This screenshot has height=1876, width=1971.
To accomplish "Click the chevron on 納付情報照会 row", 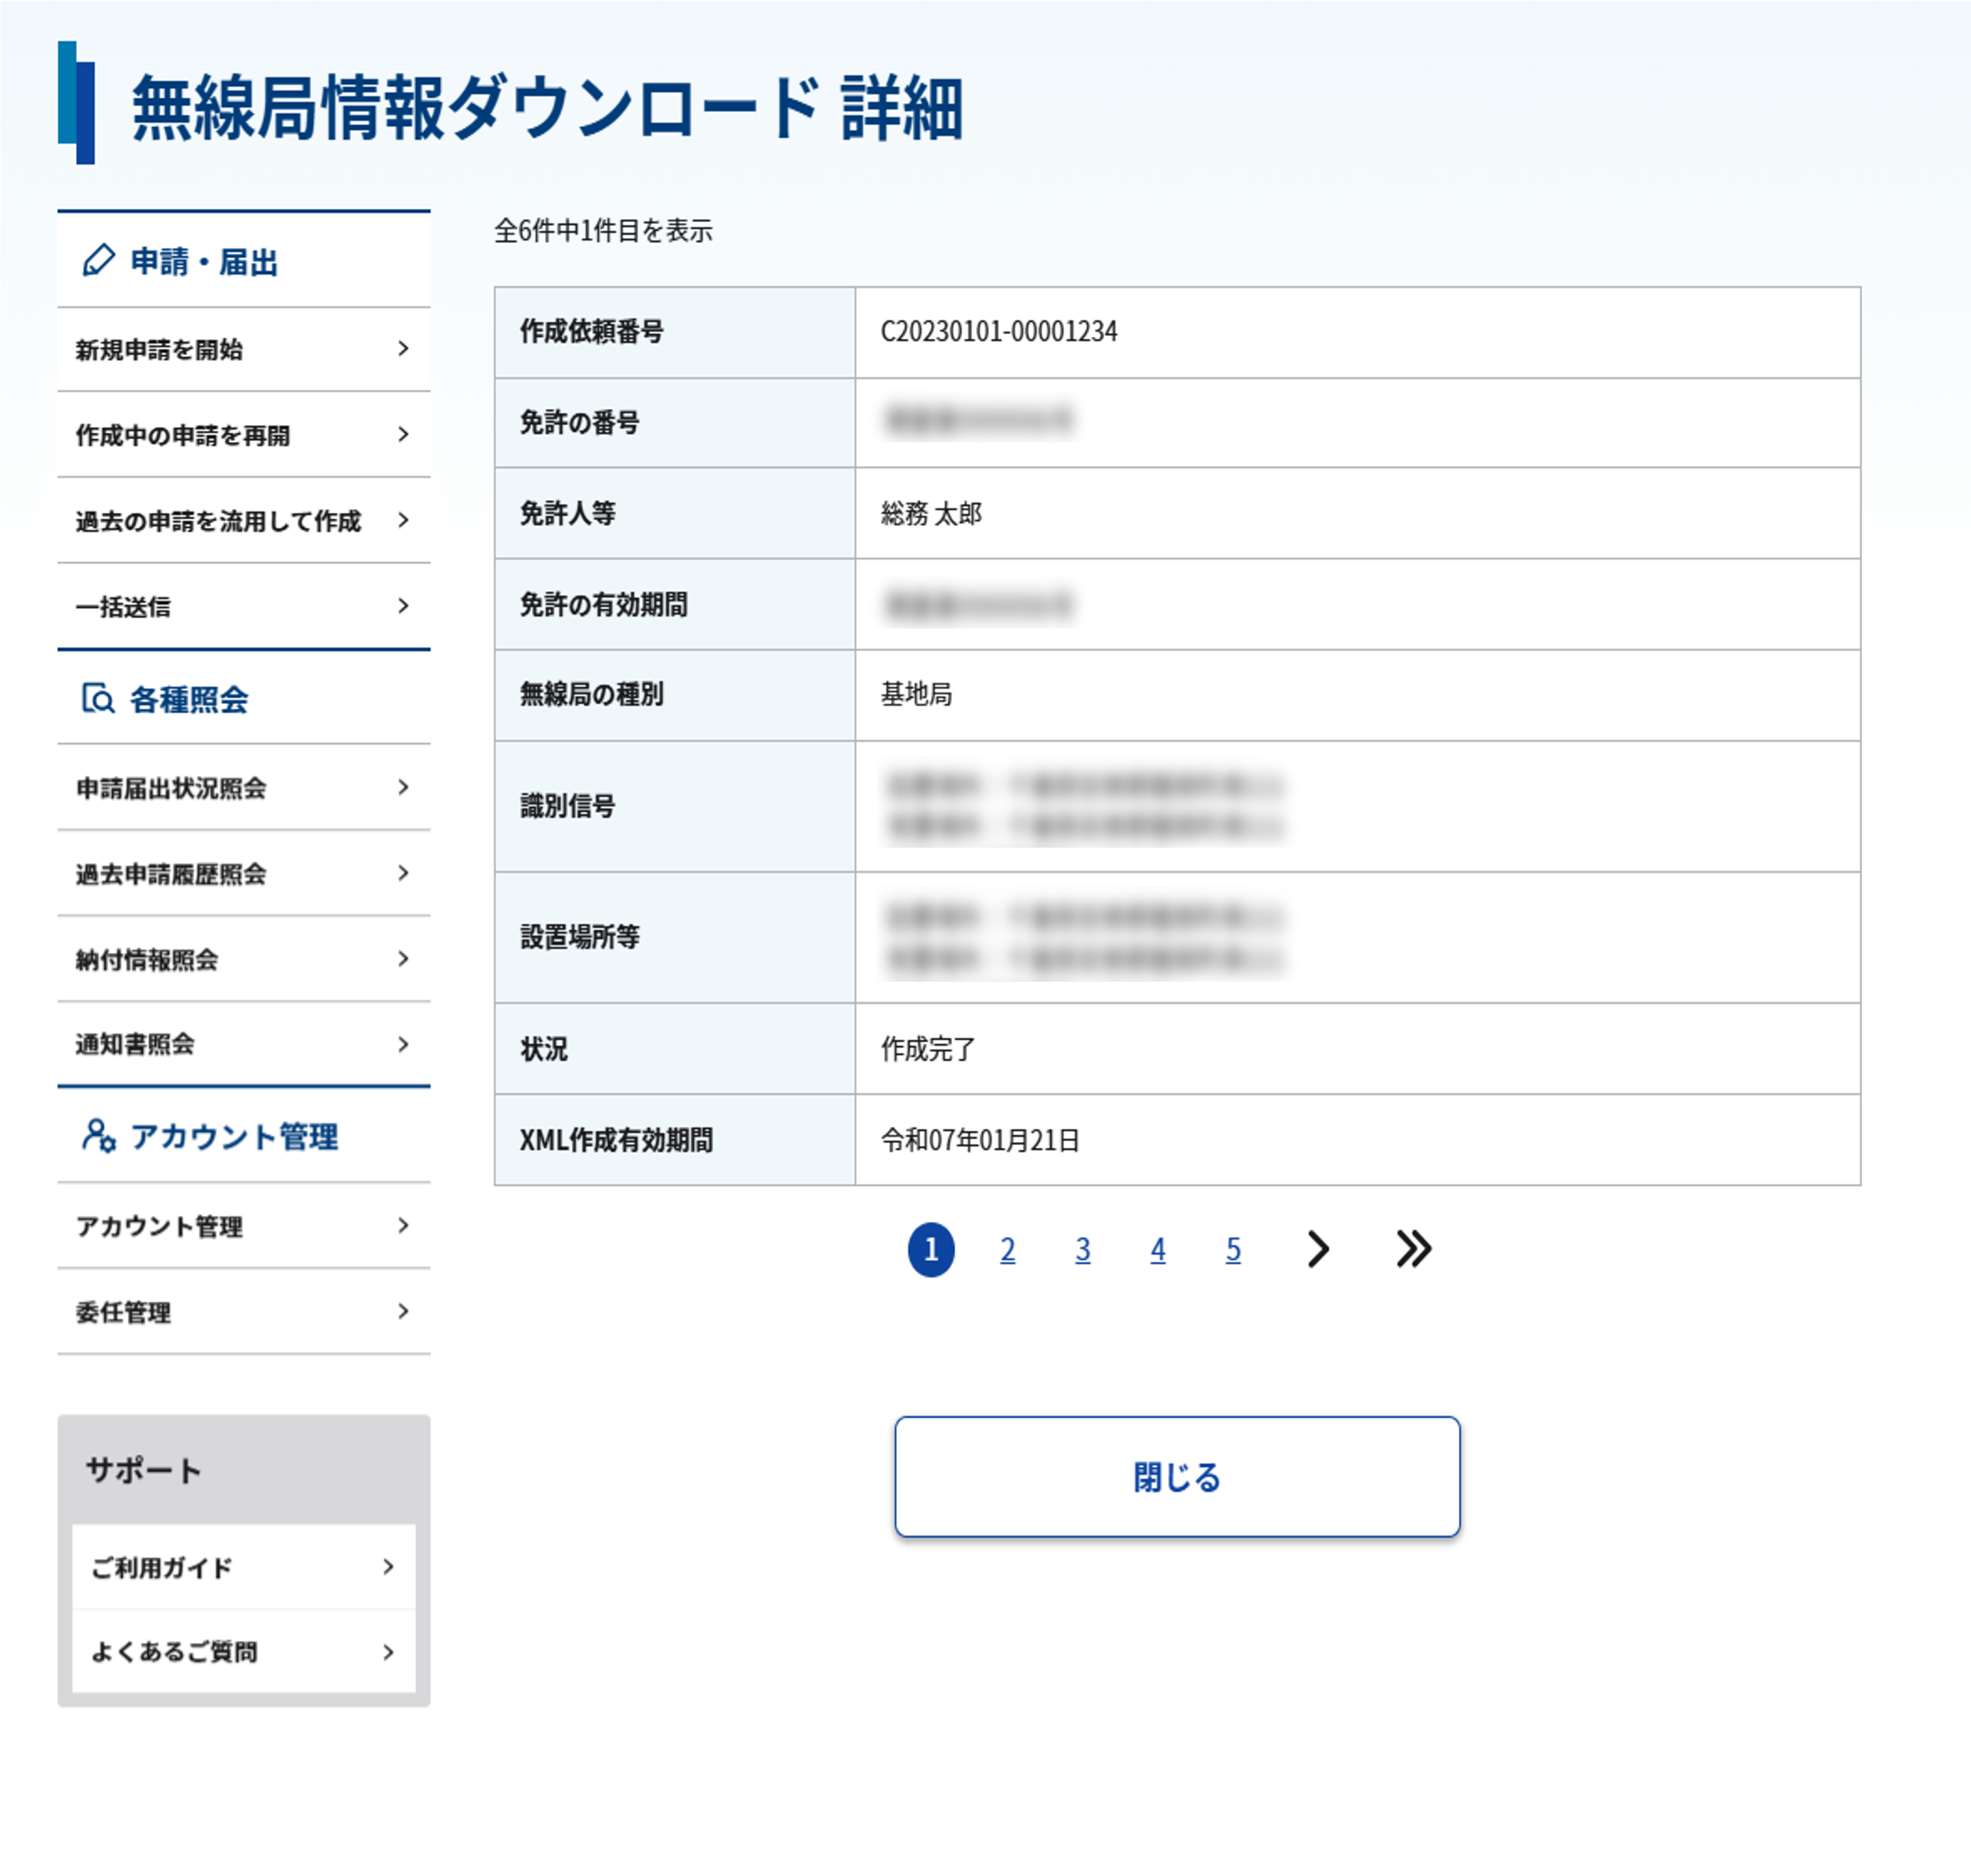I will click(x=403, y=960).
